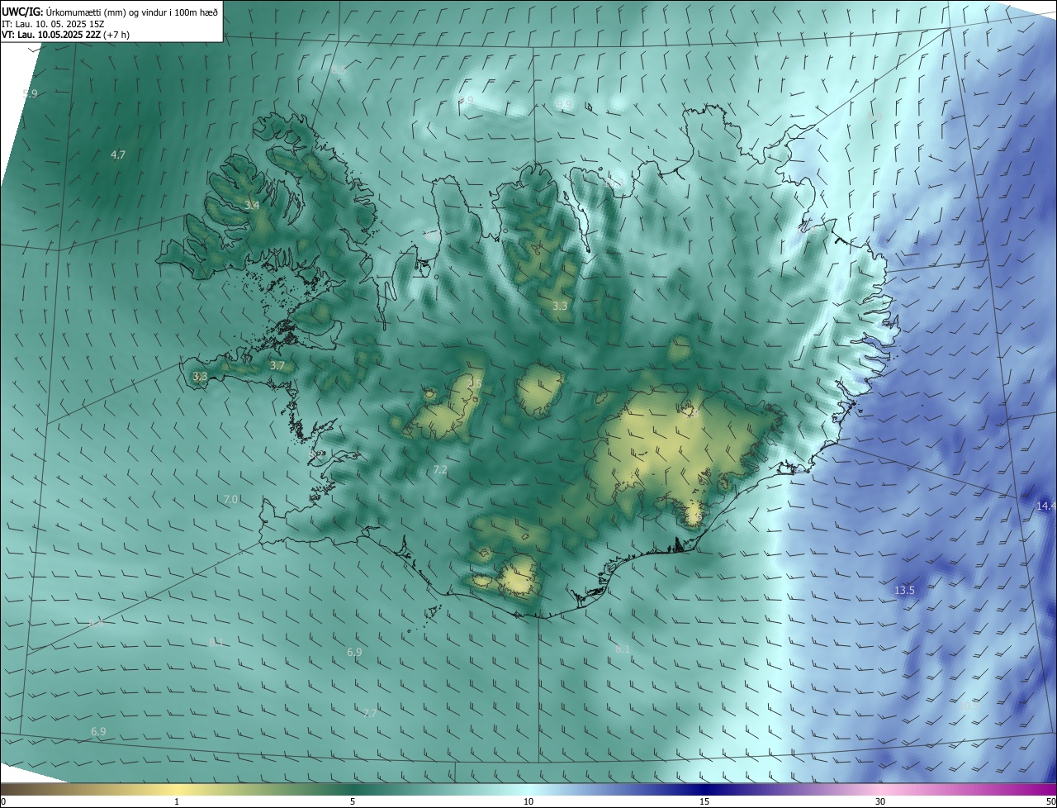1057x808 pixels.
Task: Click the 7.0 value label on the map
Action: click(231, 499)
